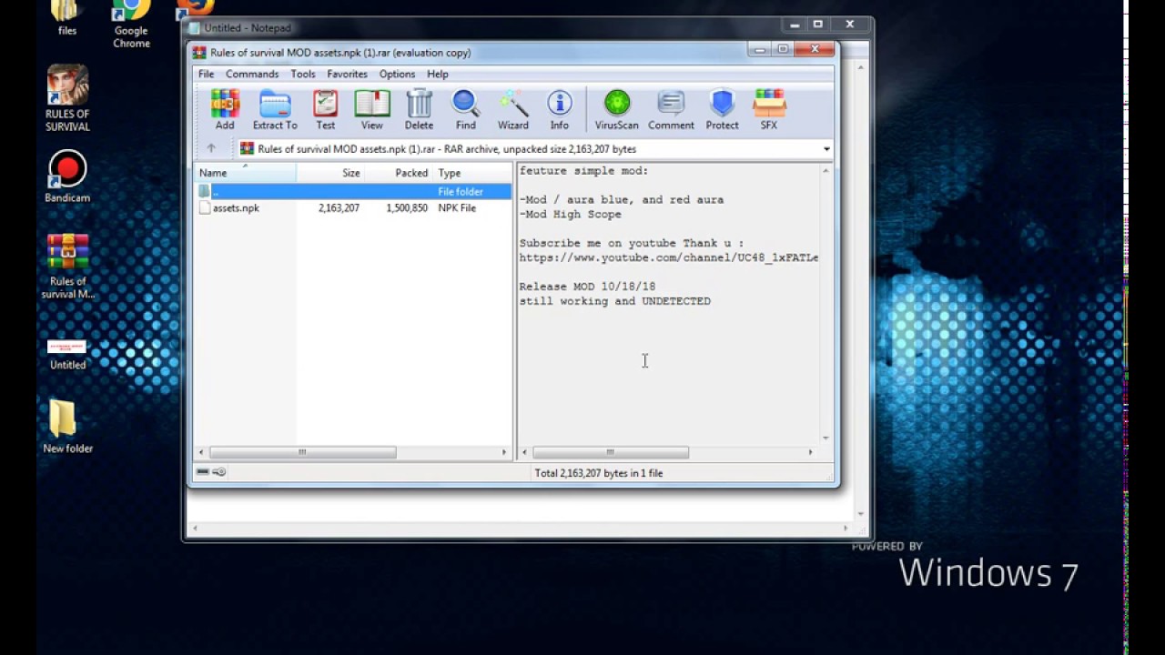Open the Options menu
The image size is (1165, 655).
397,74
